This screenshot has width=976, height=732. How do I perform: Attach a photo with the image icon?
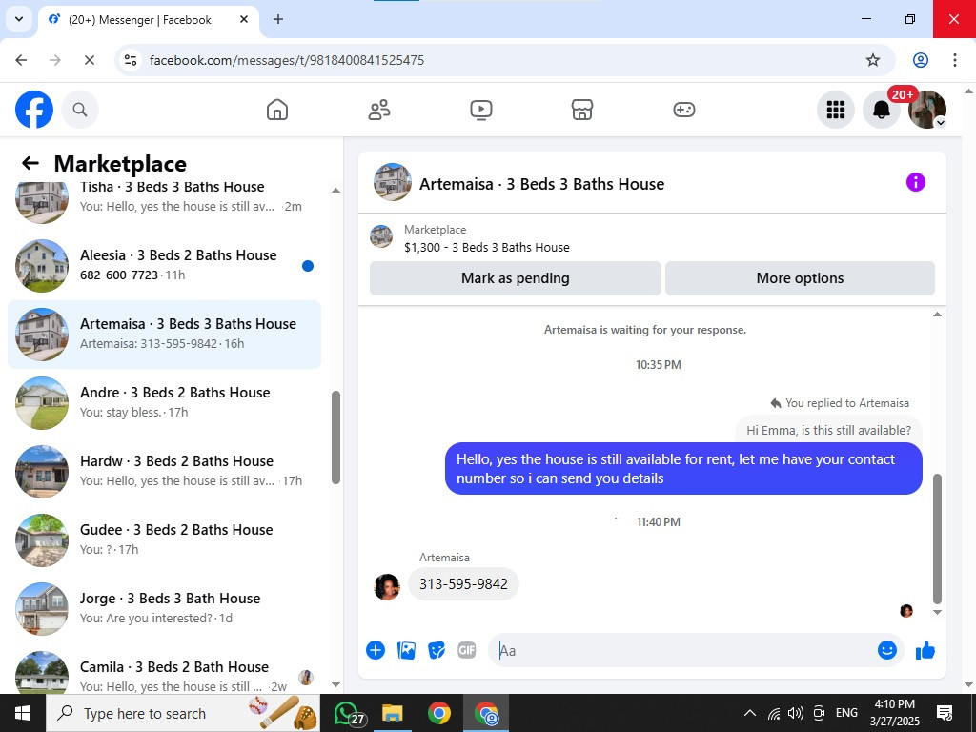(406, 650)
